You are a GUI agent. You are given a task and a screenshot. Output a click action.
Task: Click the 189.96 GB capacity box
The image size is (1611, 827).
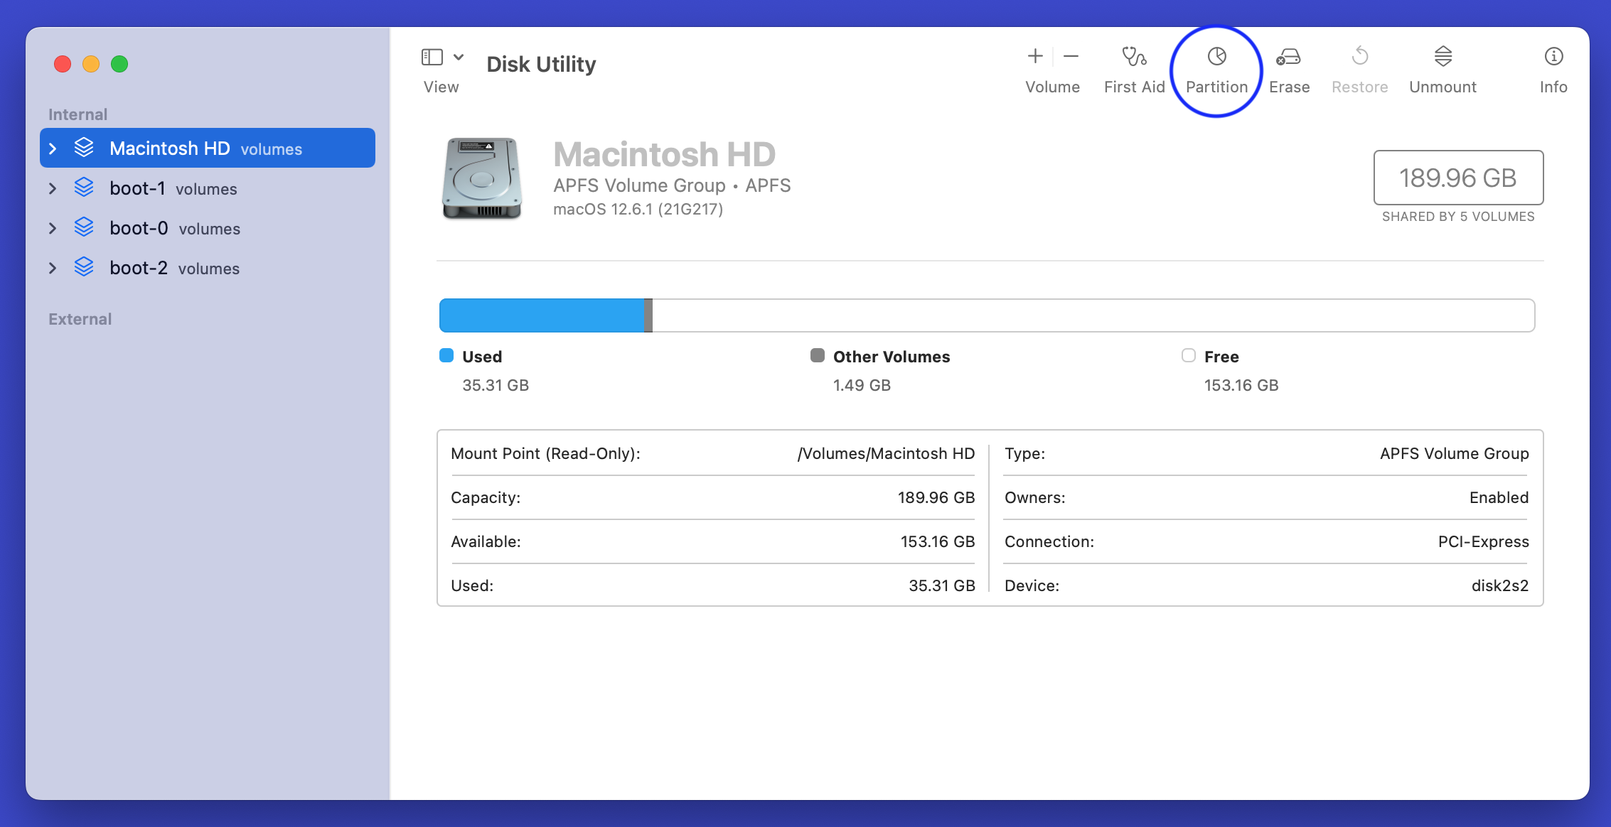[x=1458, y=178]
